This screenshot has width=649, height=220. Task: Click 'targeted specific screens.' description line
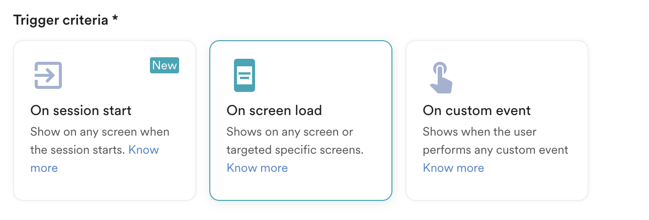[x=295, y=150]
